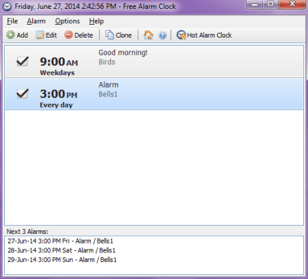Select the Alarm Bells1 row

(x=154, y=94)
